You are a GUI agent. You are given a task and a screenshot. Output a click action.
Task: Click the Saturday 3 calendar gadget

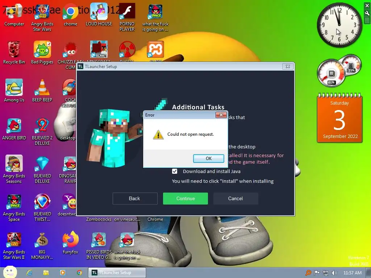click(x=339, y=118)
